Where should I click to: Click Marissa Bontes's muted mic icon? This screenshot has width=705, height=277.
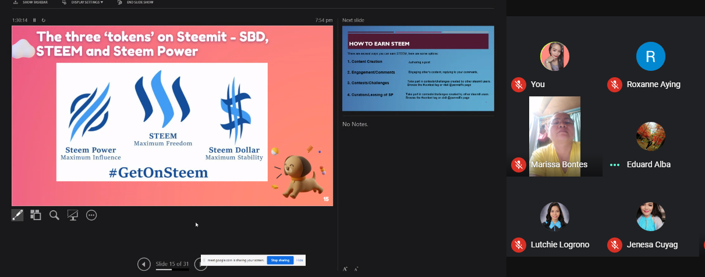tap(518, 164)
